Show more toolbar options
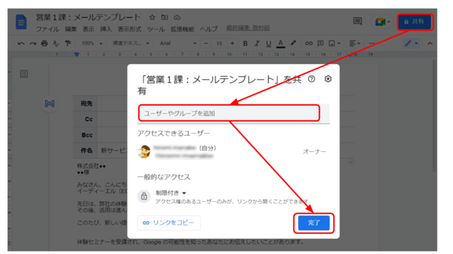 [372, 43]
